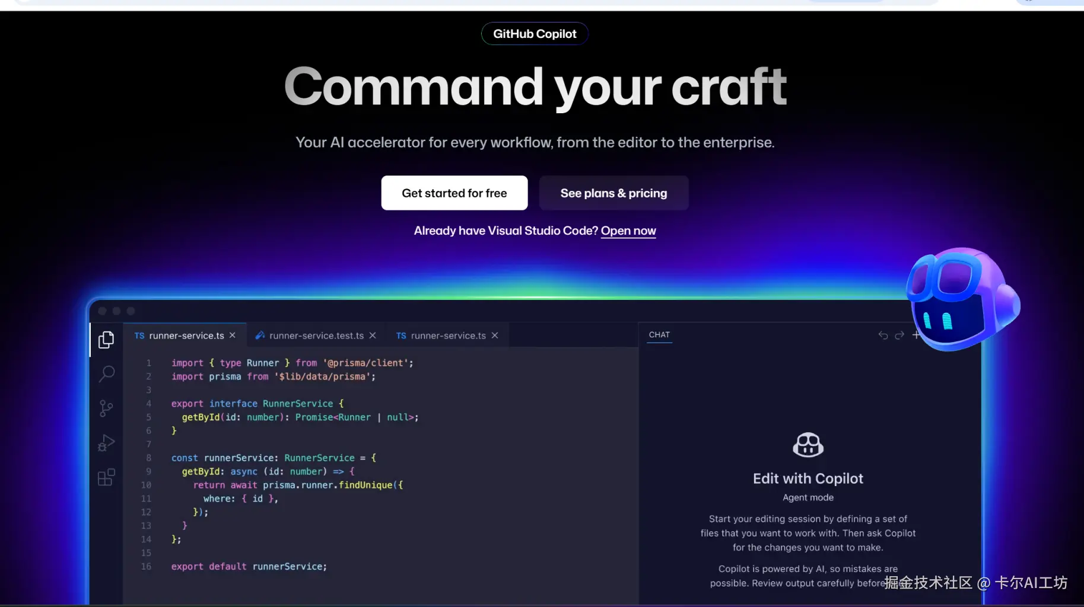Click the const runnerService declaration line
Screen dimensions: 1084x607
[x=274, y=458]
